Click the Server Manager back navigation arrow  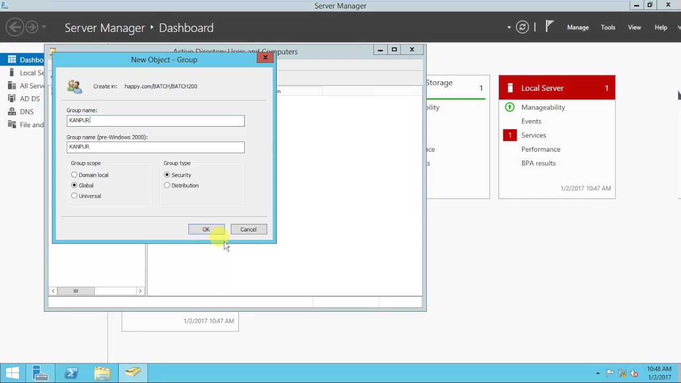tap(15, 27)
